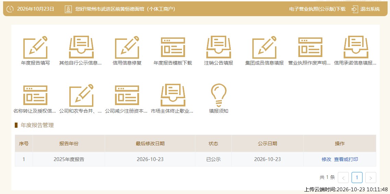The height and width of the screenshot is (194, 390).
Task: Open the 公司减少注册资本 icon
Action: point(127,95)
